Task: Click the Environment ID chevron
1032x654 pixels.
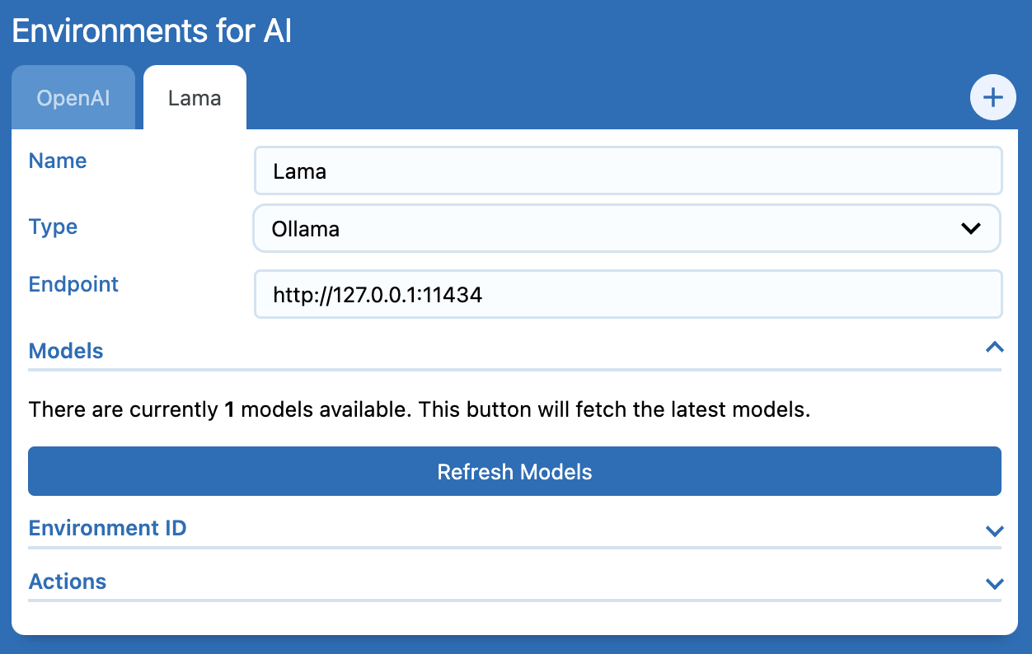Action: 993,530
